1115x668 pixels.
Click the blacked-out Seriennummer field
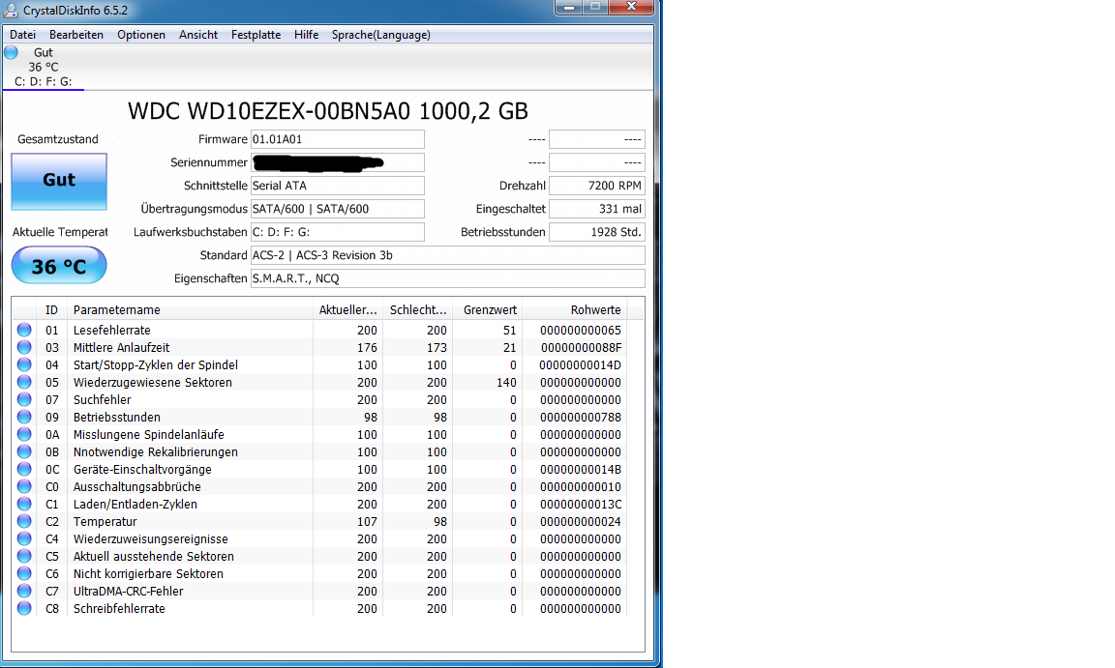(338, 162)
